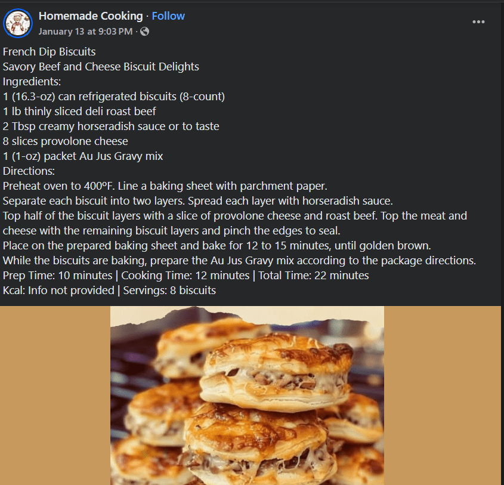504x485 pixels.
Task: Open the January 13 at 9:03 PM timestamp
Action: tap(86, 31)
